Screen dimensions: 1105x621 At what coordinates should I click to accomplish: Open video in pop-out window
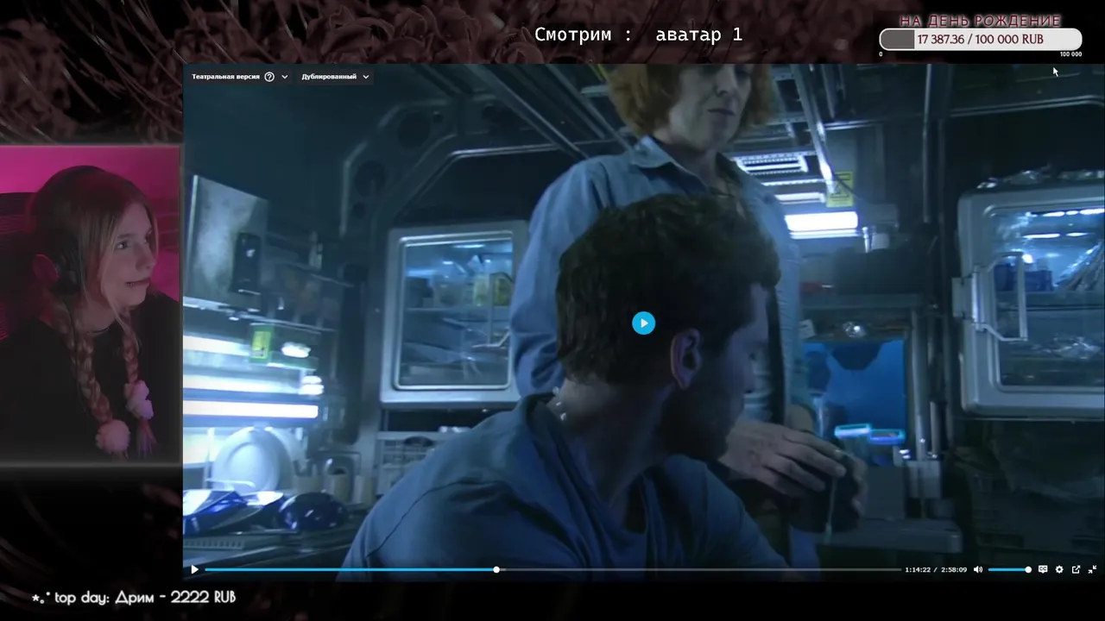1076,569
